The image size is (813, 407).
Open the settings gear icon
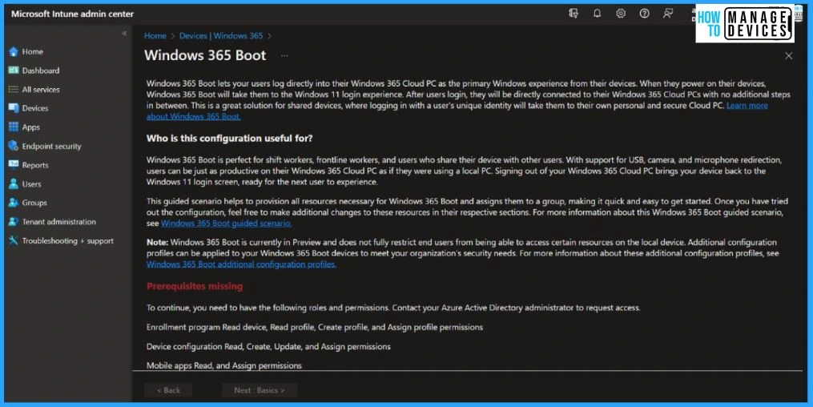pyautogui.click(x=621, y=14)
